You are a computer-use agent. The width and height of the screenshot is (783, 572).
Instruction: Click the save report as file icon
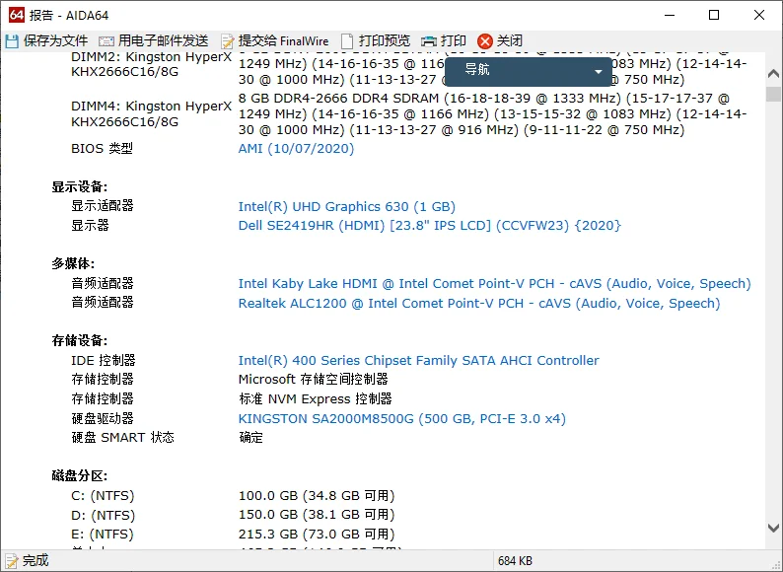13,40
